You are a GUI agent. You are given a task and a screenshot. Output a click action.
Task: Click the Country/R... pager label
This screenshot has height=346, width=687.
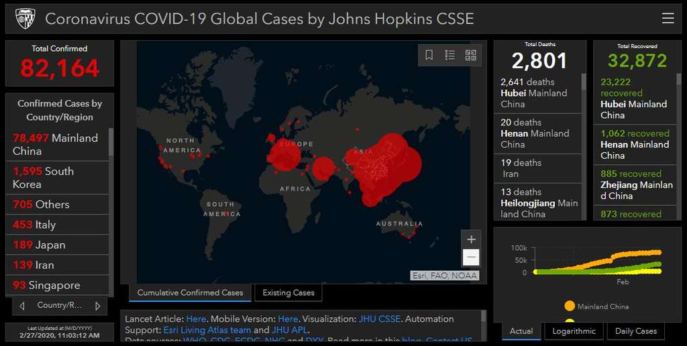tap(60, 305)
